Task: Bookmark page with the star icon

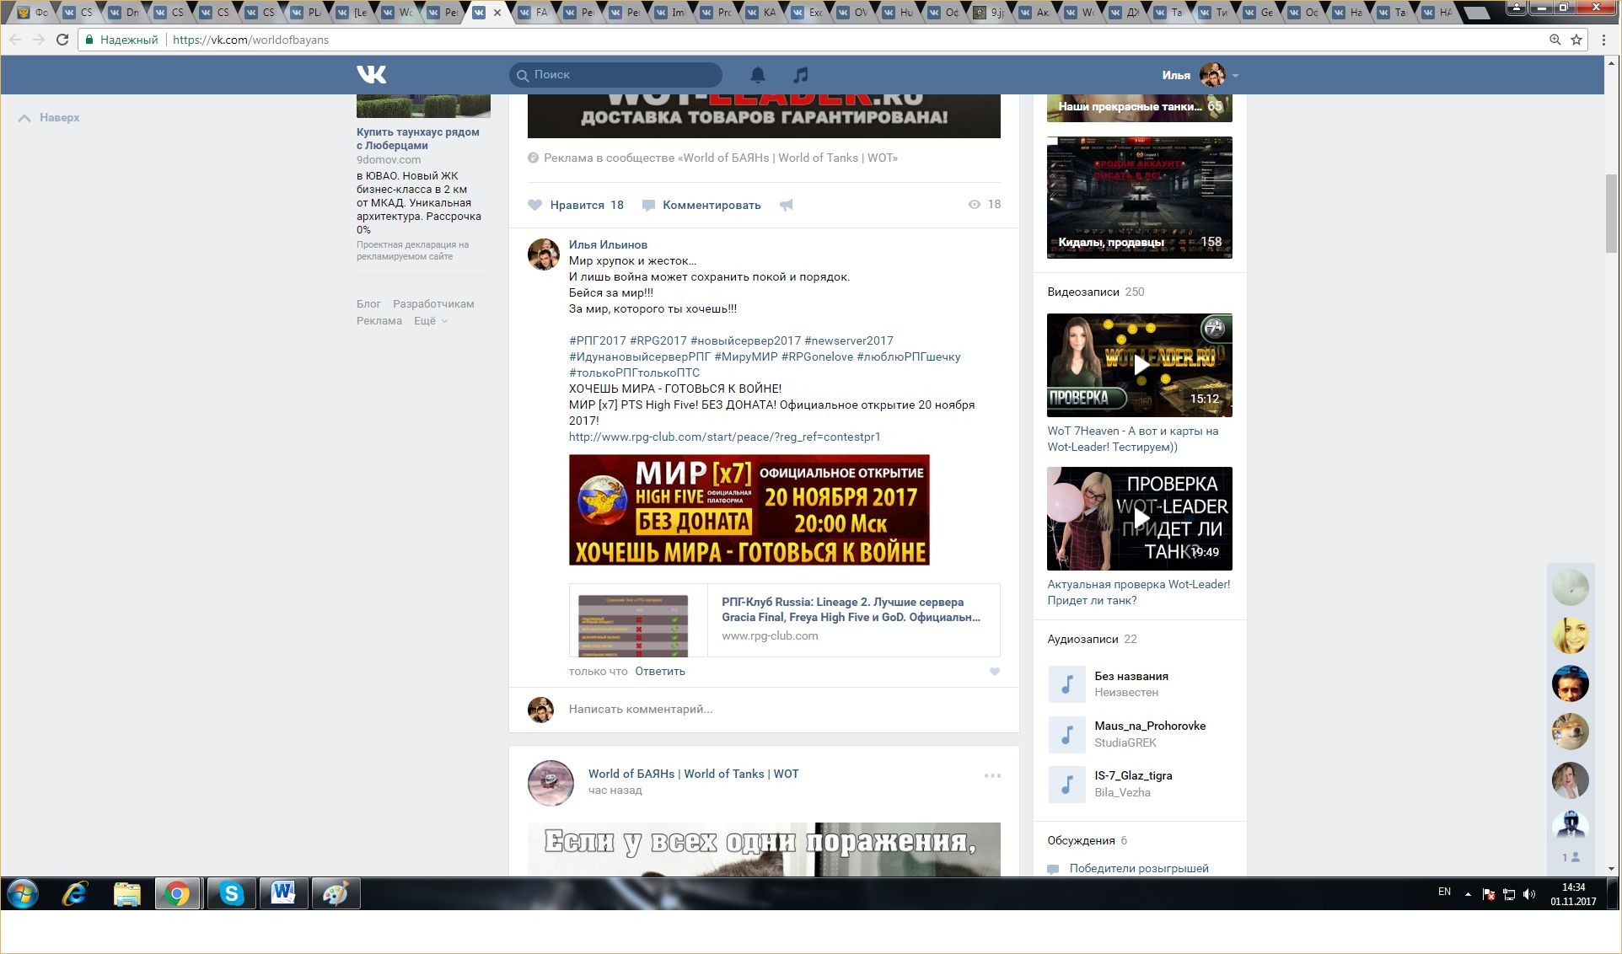Action: pos(1576,40)
